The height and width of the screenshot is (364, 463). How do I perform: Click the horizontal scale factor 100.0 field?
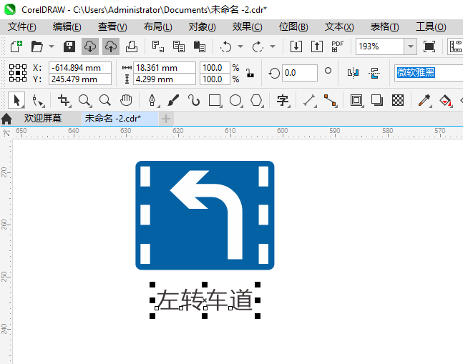pos(215,67)
